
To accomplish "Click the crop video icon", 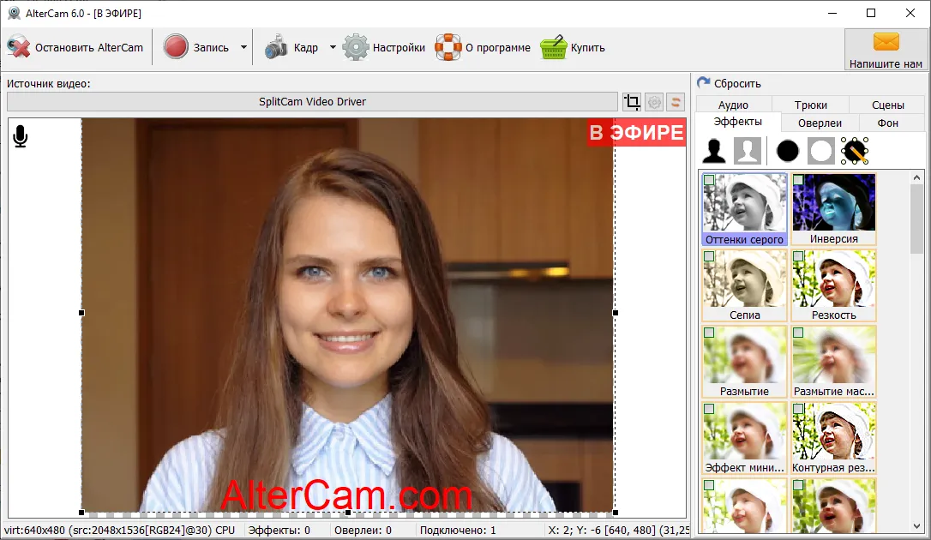I will [x=632, y=102].
